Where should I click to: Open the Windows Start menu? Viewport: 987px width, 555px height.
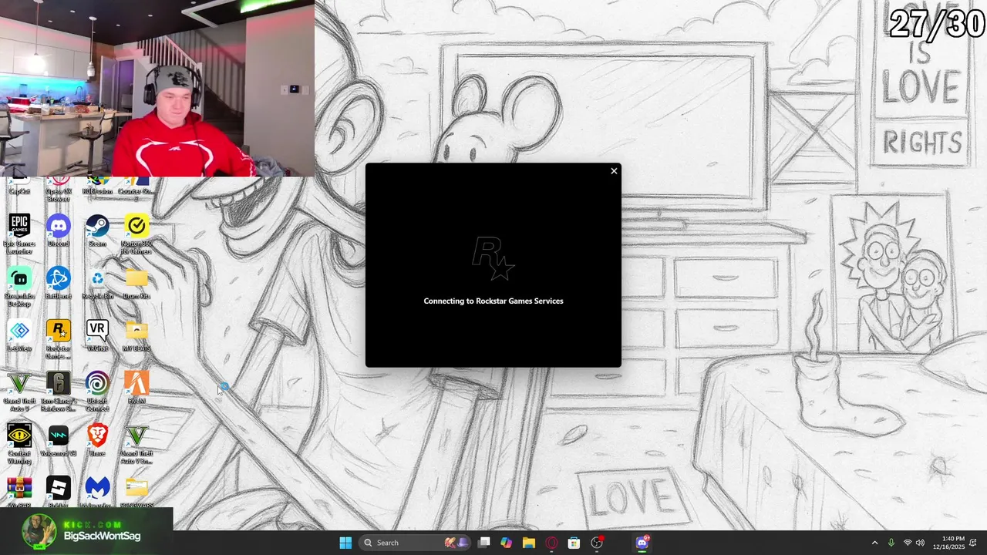coord(345,543)
